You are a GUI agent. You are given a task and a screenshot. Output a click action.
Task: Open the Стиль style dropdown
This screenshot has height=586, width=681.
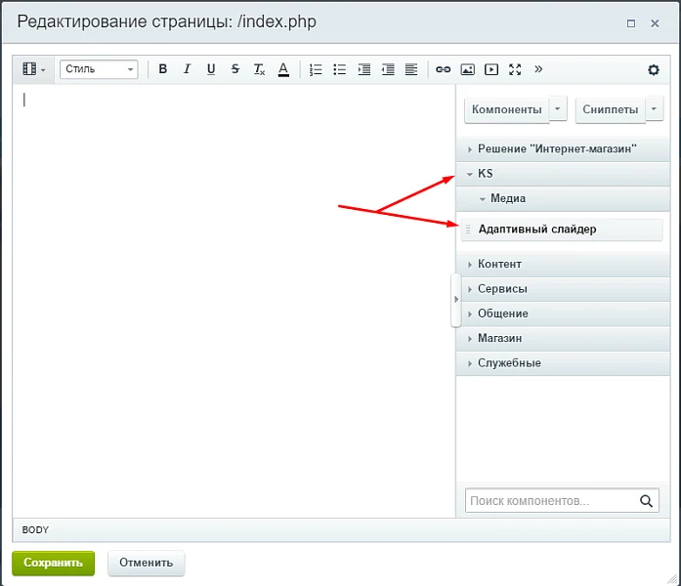click(x=99, y=69)
